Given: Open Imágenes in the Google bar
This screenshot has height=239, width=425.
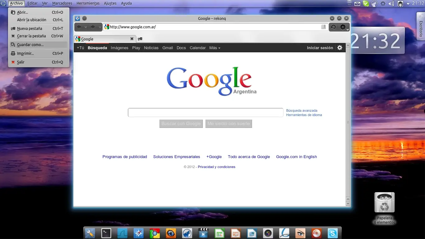Looking at the screenshot, I should tap(119, 48).
